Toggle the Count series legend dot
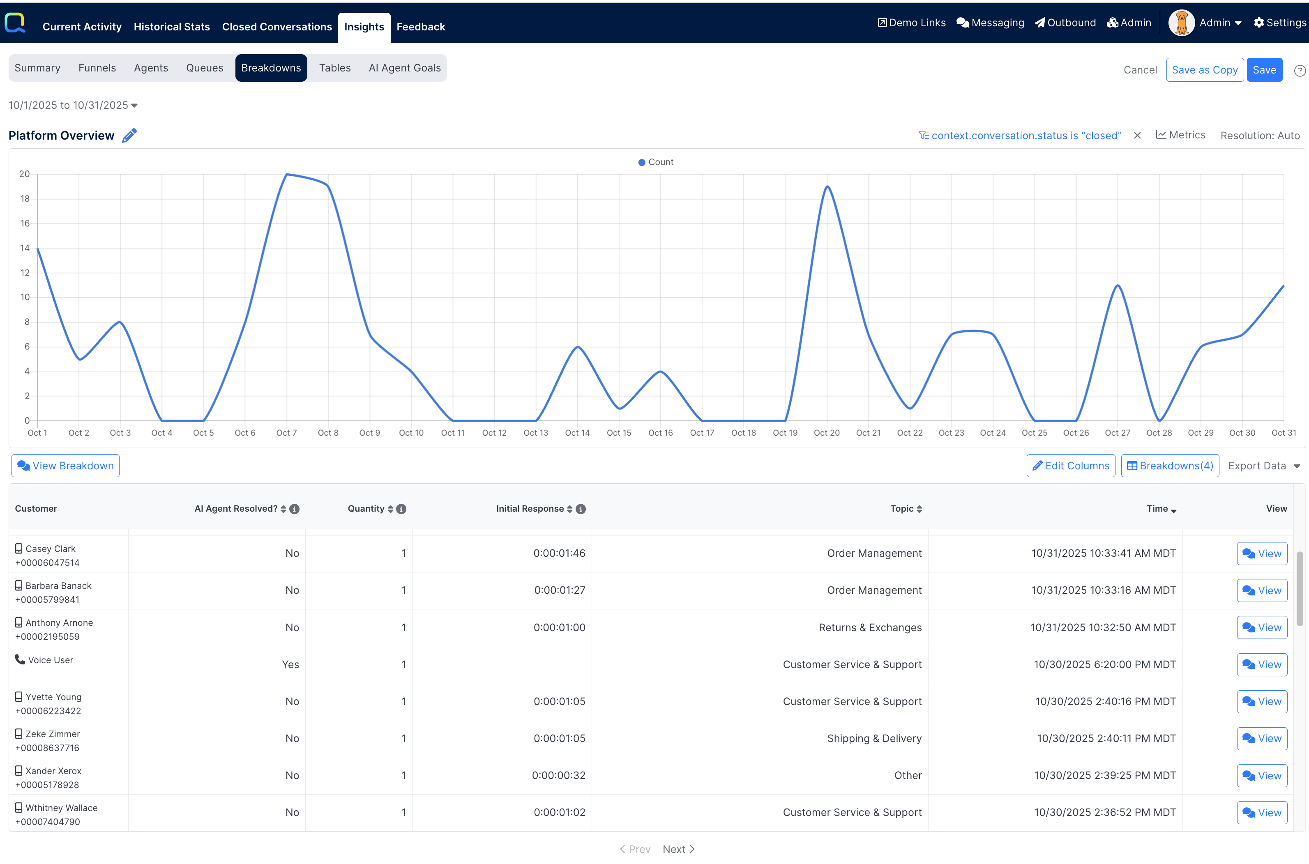Viewport: 1309px width, 864px height. pos(641,163)
